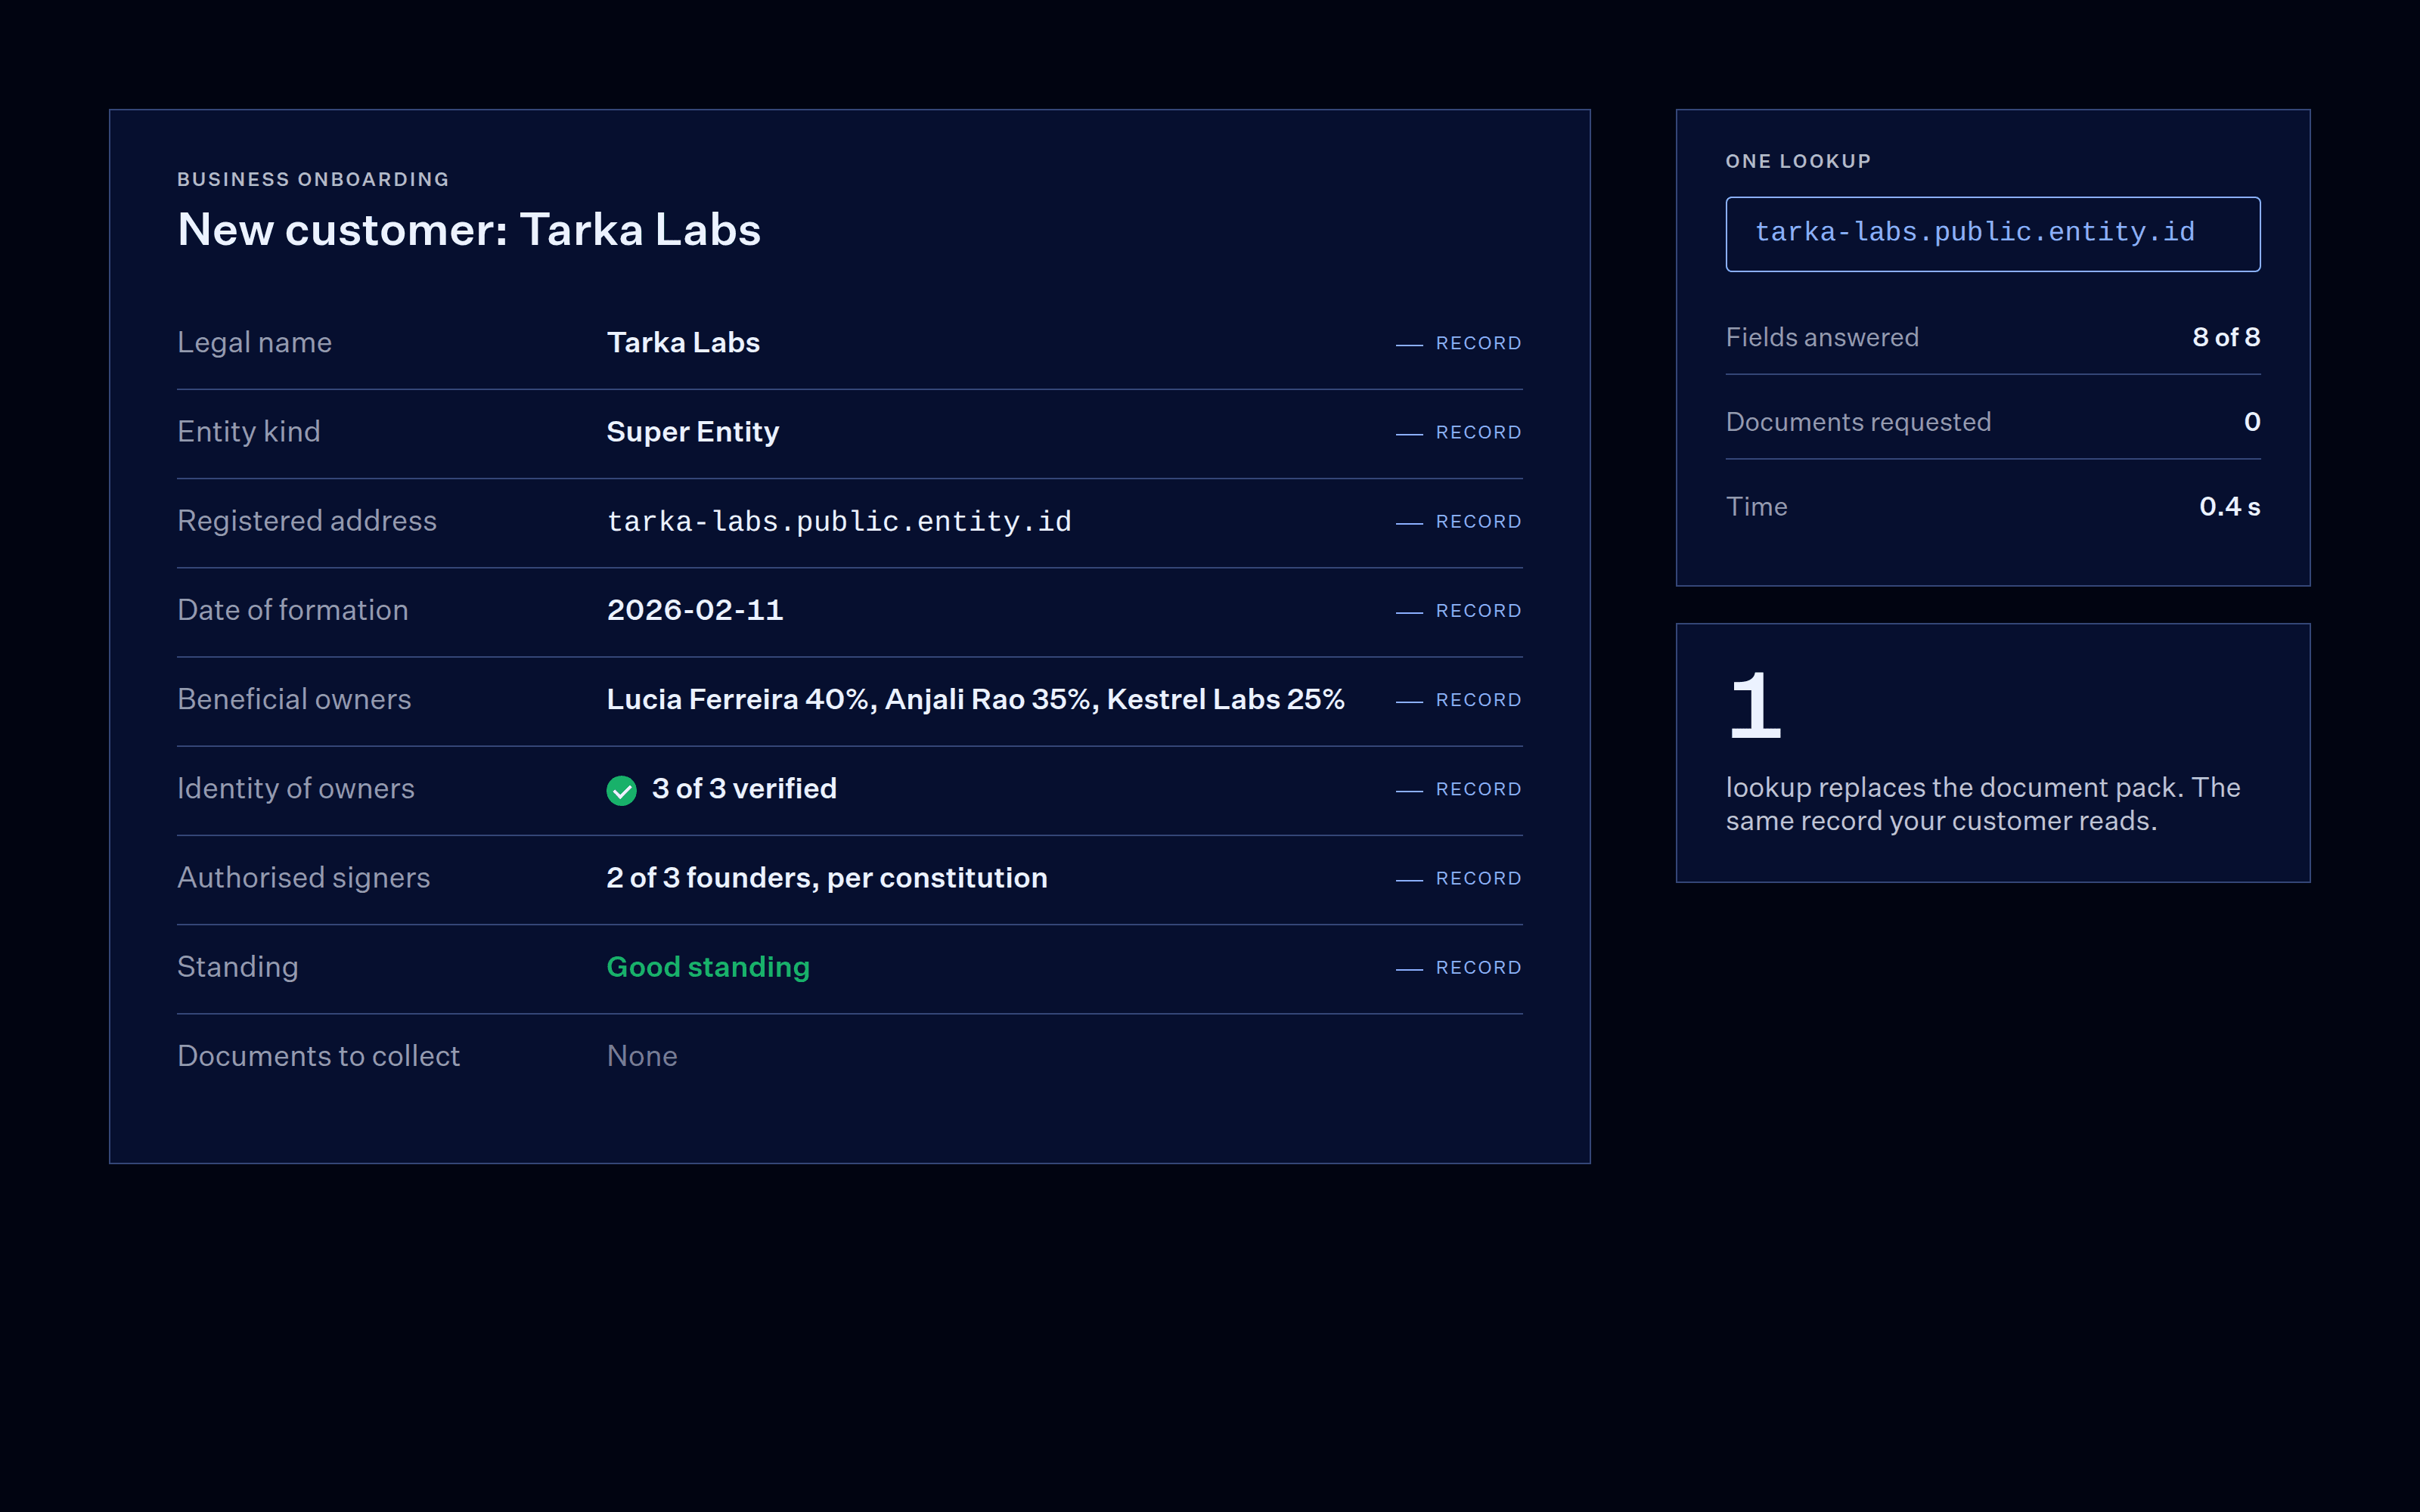2420x1512 pixels.
Task: Click the 'Documents requested' label
Action: (1857, 422)
